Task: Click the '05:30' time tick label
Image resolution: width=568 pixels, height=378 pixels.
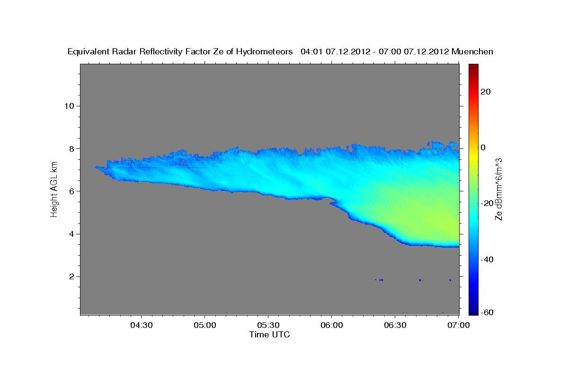Action: click(268, 325)
